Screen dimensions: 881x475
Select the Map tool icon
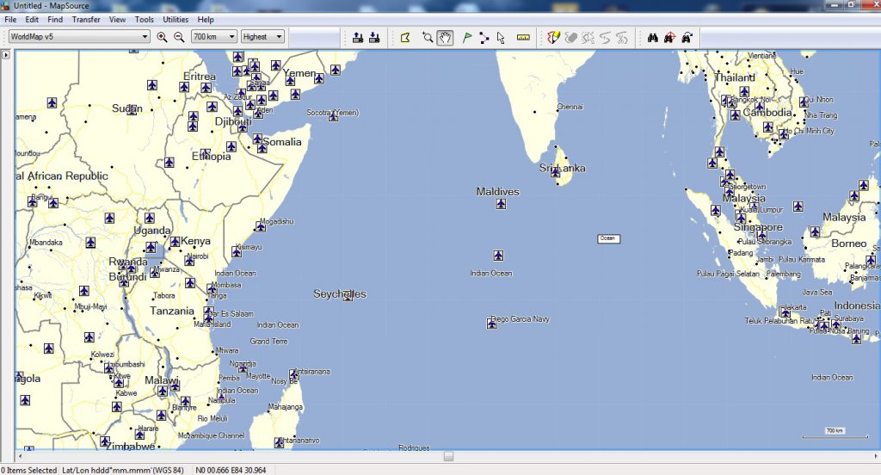tap(405, 37)
